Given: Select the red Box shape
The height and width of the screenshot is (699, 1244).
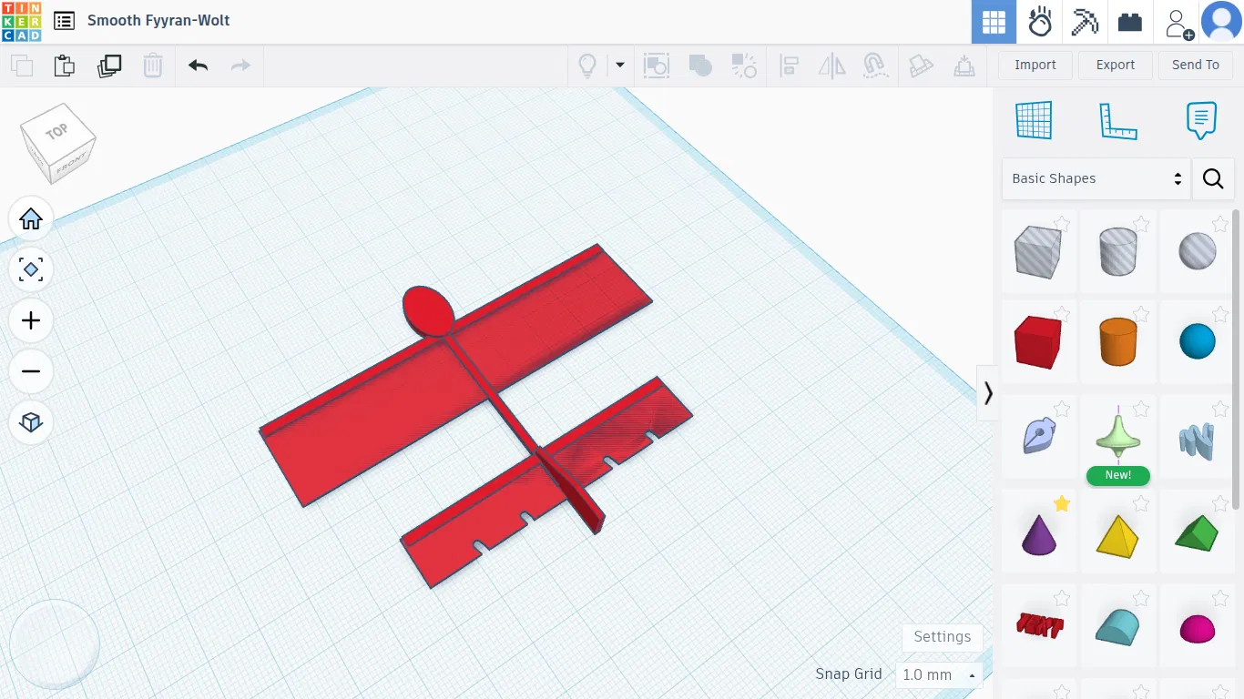Looking at the screenshot, I should (x=1038, y=342).
